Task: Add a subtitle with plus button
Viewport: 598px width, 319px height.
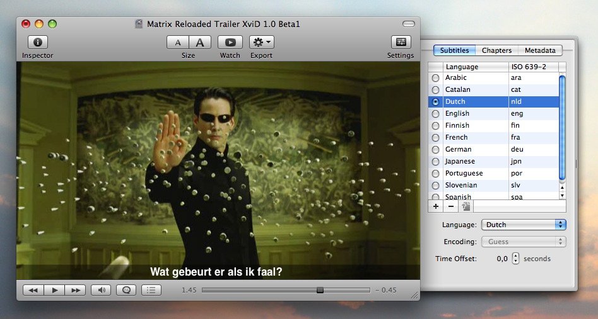Action: tap(435, 206)
